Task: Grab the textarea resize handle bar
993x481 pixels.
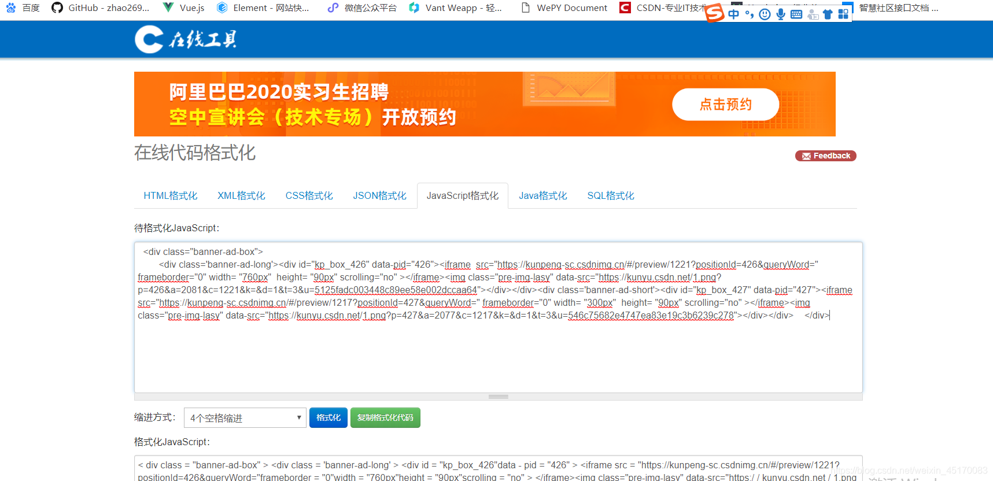Action: tap(498, 397)
